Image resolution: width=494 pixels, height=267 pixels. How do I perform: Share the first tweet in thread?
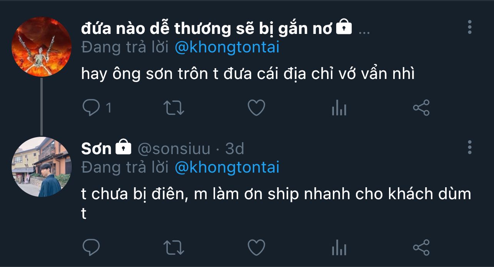pyautogui.click(x=421, y=108)
